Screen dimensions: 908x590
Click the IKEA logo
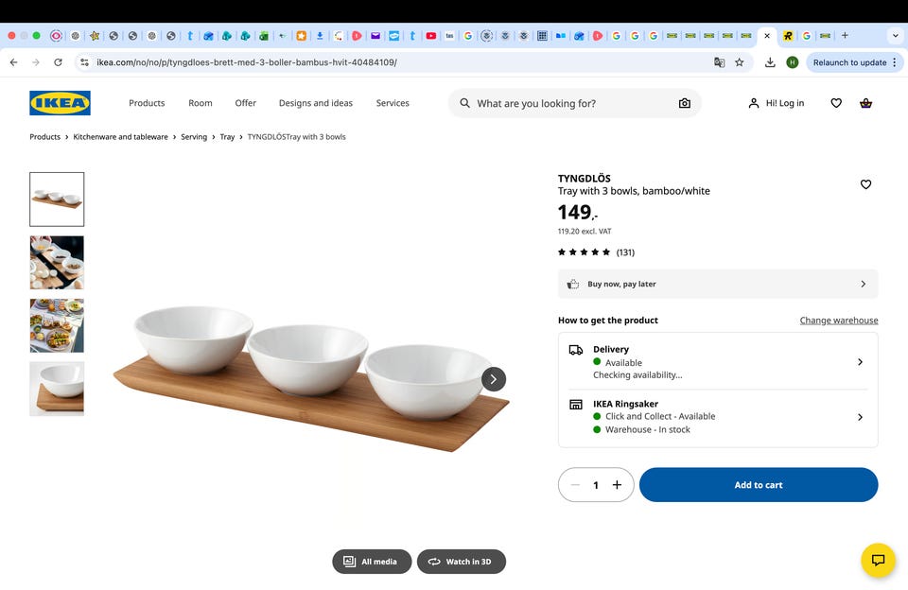(60, 103)
